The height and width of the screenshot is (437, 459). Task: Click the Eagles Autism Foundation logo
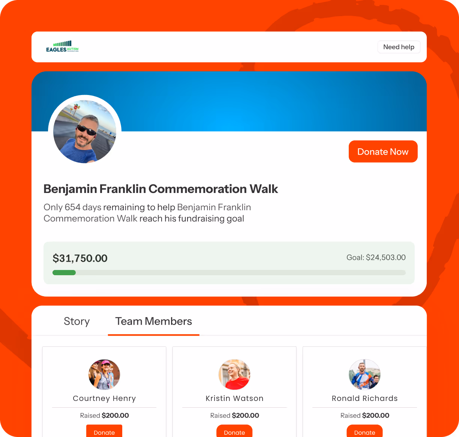point(62,47)
